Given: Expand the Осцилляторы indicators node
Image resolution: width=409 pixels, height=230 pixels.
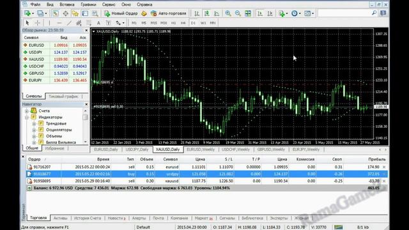Looking at the screenshot, I should click(34, 130).
